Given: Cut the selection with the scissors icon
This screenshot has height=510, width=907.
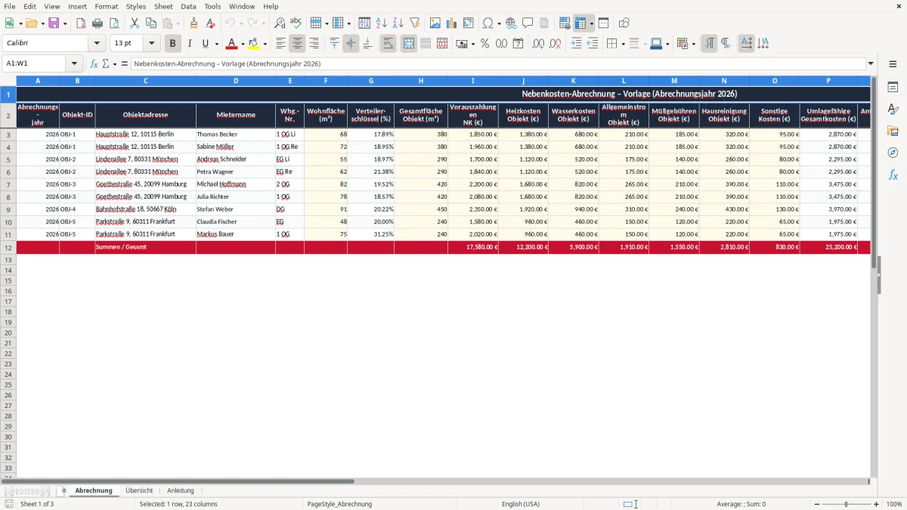Looking at the screenshot, I should 135,23.
